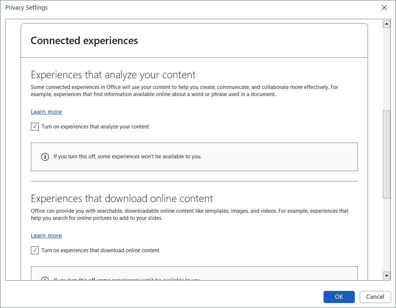
Task: Click the scrollbar down arrow
Action: (386, 275)
